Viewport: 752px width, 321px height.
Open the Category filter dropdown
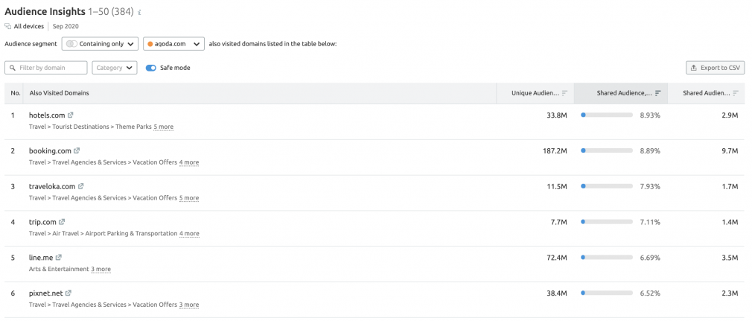click(115, 68)
